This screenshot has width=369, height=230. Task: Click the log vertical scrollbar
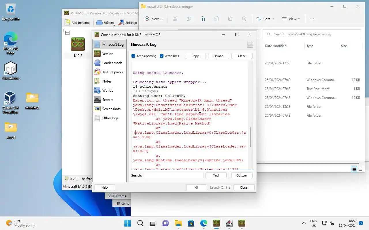pyautogui.click(x=250, y=137)
